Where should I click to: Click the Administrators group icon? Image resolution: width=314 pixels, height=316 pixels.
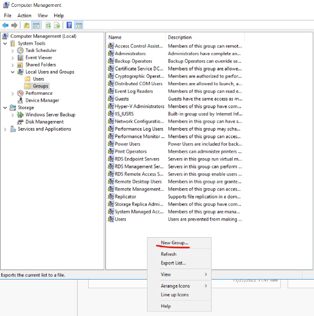click(x=111, y=53)
